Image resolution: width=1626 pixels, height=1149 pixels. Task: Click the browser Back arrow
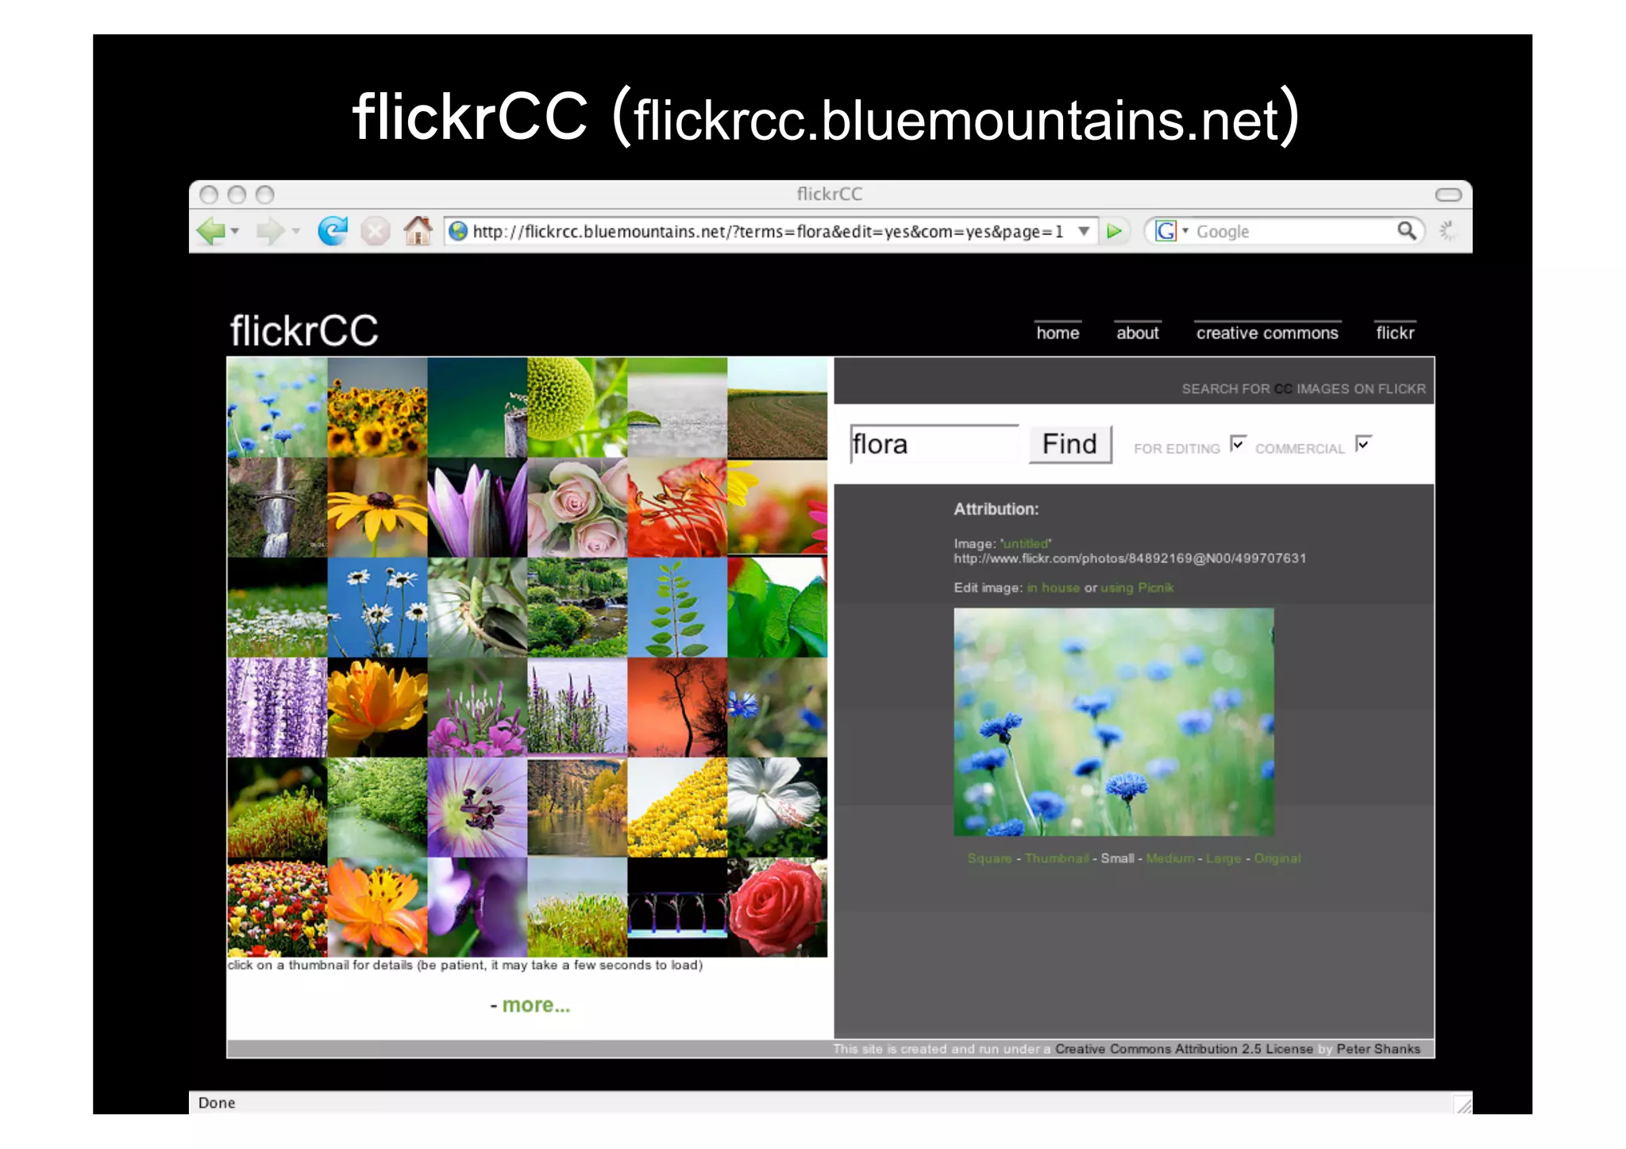[210, 232]
